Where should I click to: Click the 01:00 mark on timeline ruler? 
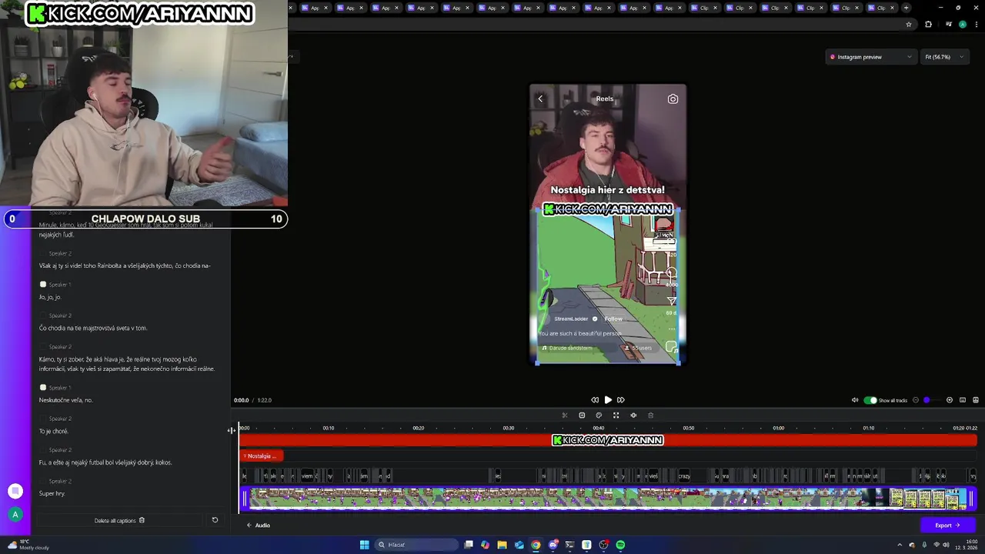(779, 428)
